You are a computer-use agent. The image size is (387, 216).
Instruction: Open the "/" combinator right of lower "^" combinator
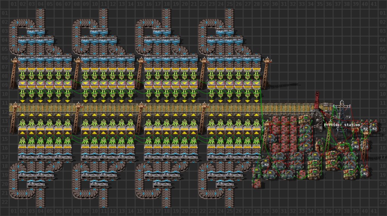[297, 165]
